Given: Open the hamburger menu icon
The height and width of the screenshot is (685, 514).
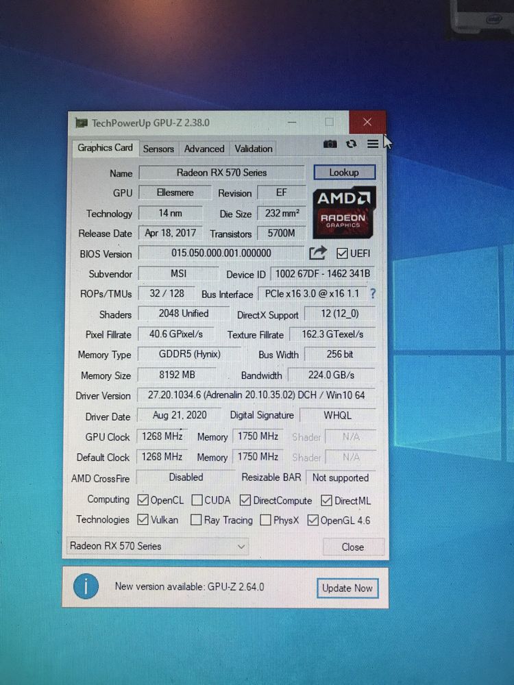Looking at the screenshot, I should (x=373, y=144).
